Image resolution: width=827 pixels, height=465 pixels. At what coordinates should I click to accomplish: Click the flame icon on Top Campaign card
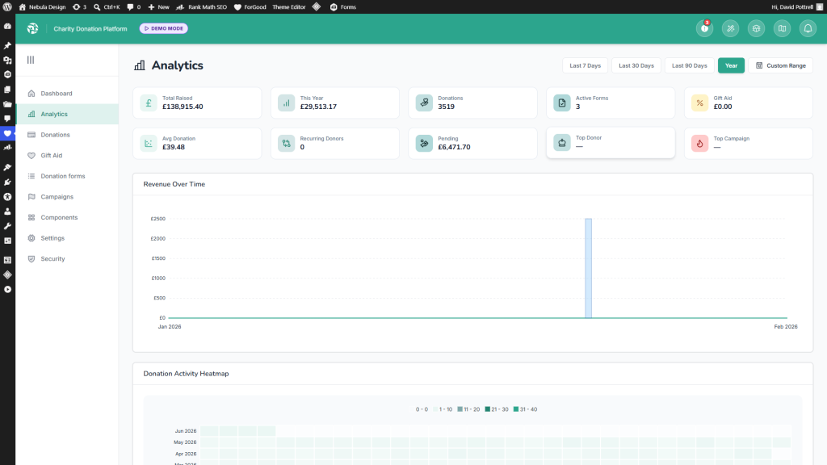[x=700, y=143]
